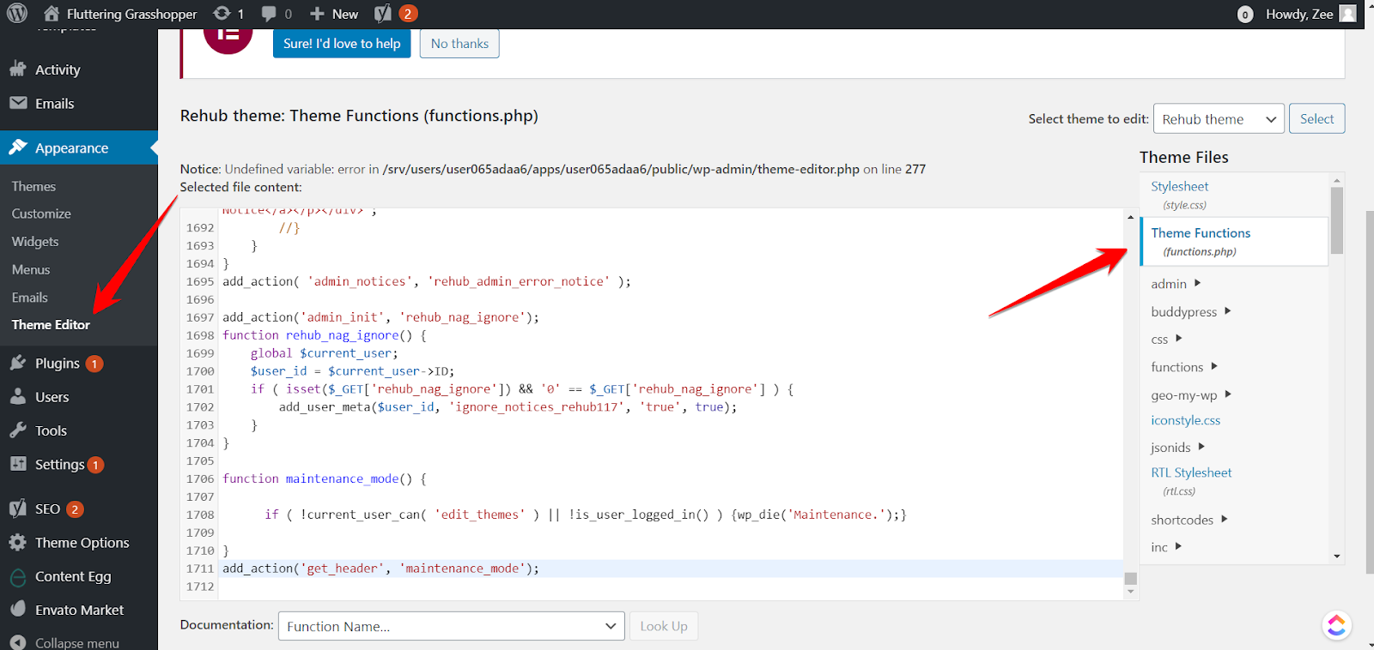Click the Content Egg sidebar icon
This screenshot has height=650, width=1374.
18,577
